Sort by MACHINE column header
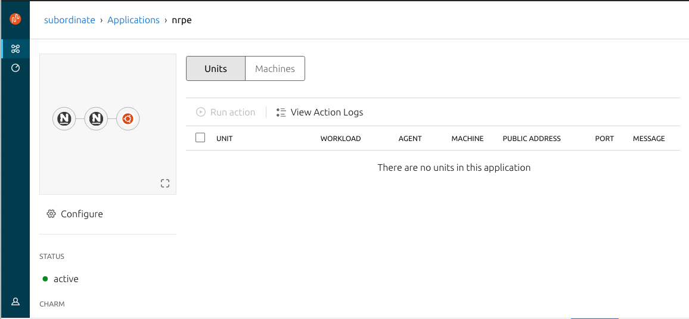689x319 pixels. (467, 139)
